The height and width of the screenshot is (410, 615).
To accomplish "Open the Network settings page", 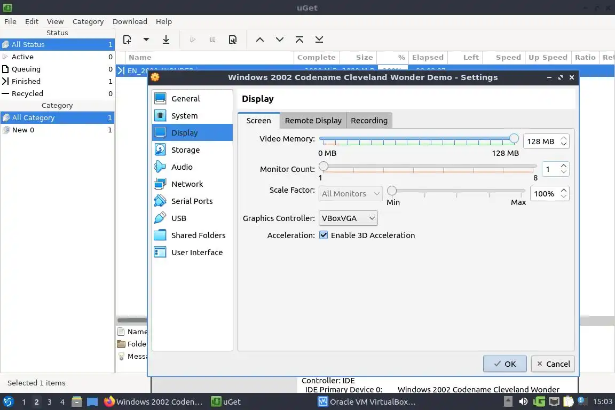I will coord(192,184).
